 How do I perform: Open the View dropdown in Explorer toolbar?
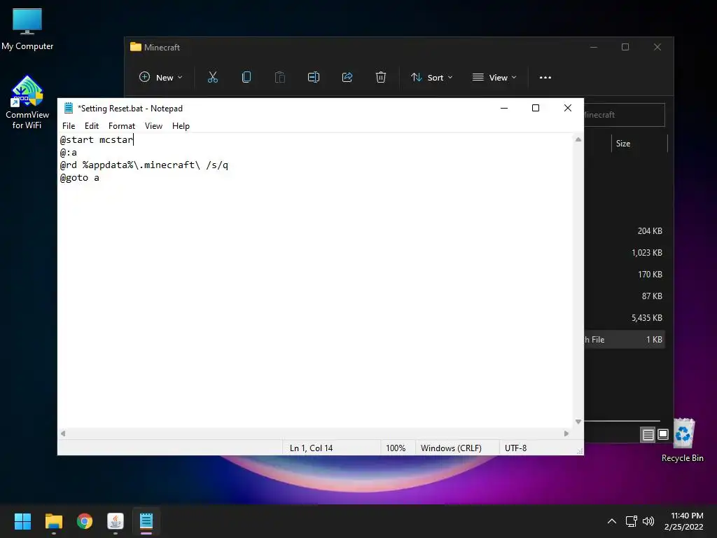click(494, 77)
